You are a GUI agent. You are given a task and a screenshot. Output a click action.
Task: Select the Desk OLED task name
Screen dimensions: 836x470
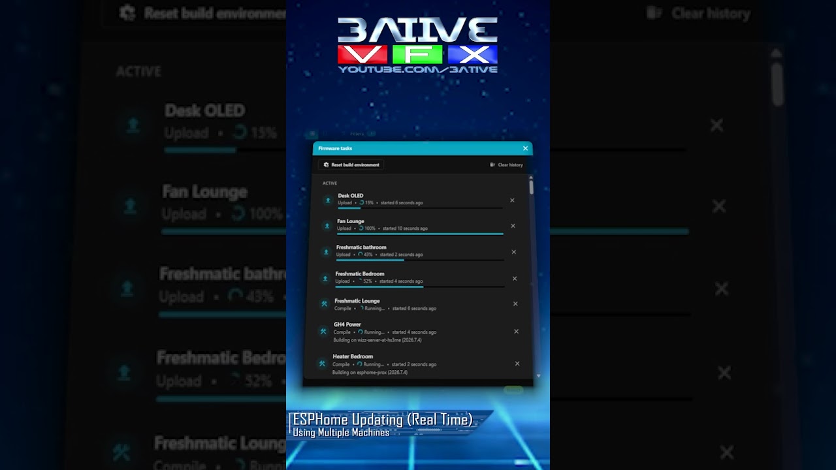point(351,196)
